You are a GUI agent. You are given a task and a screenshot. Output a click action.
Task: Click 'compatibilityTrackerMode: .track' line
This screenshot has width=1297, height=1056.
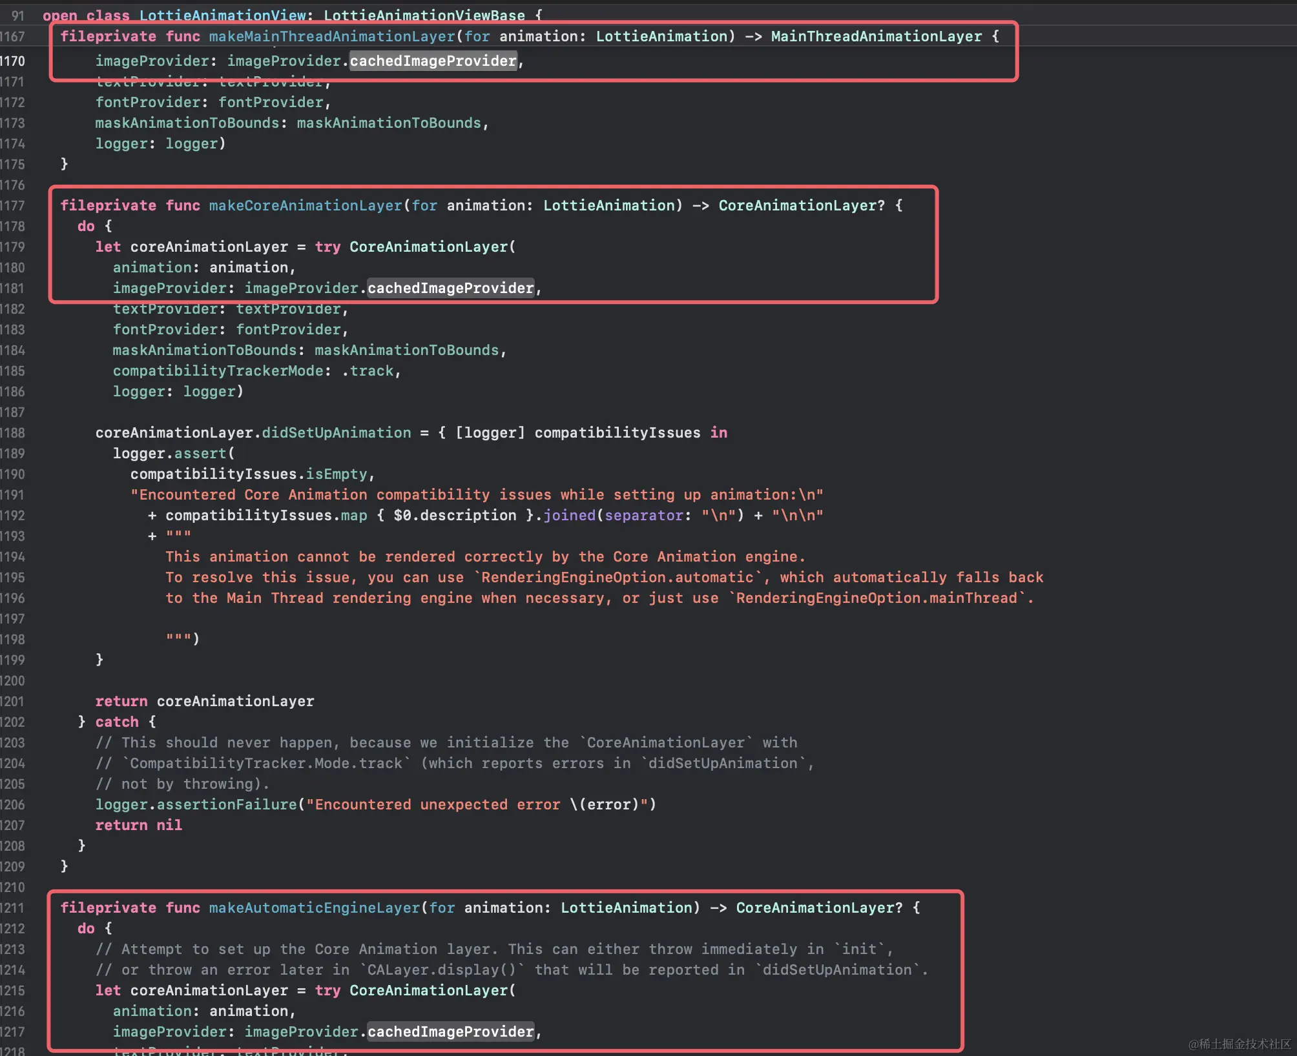tap(257, 371)
